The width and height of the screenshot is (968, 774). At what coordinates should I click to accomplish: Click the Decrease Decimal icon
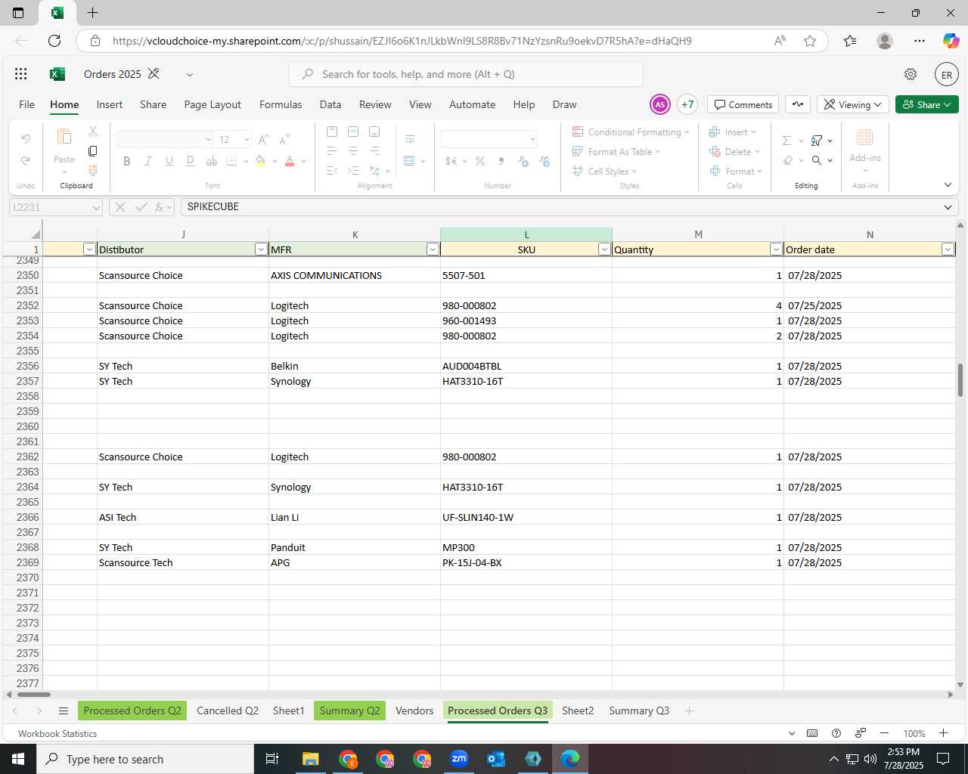(544, 161)
